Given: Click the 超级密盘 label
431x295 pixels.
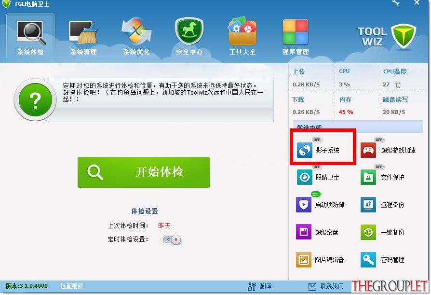Looking at the screenshot, I should tap(326, 232).
